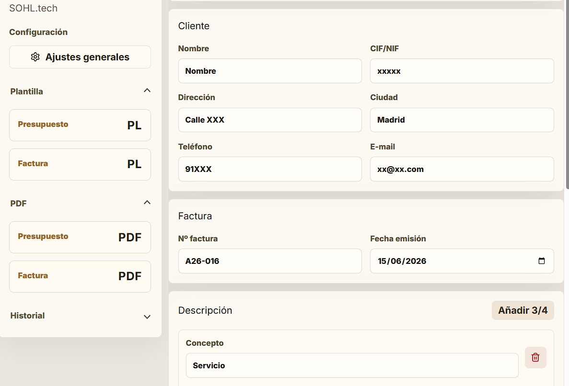Collapse the PDF section chevron
The width and height of the screenshot is (569, 386).
coord(147,202)
